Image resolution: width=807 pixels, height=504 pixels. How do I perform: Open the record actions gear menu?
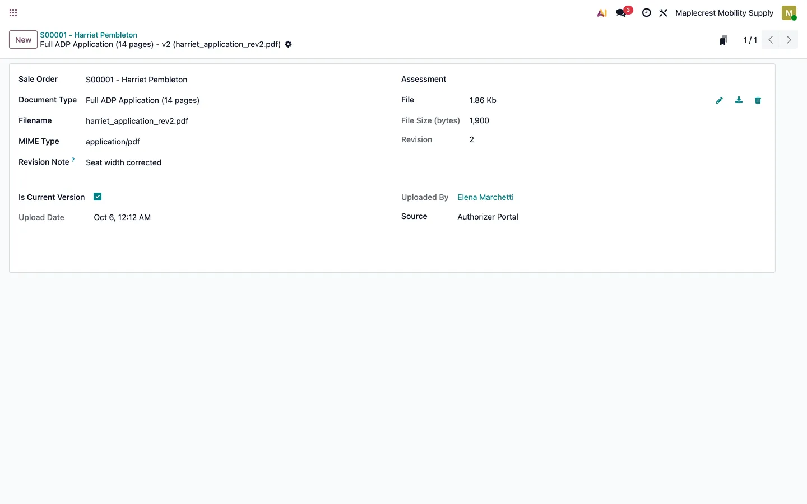point(288,44)
